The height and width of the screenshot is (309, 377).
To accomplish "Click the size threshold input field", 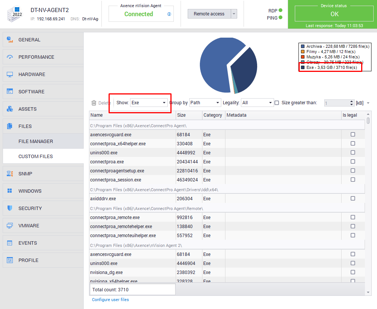I will click(337, 103).
